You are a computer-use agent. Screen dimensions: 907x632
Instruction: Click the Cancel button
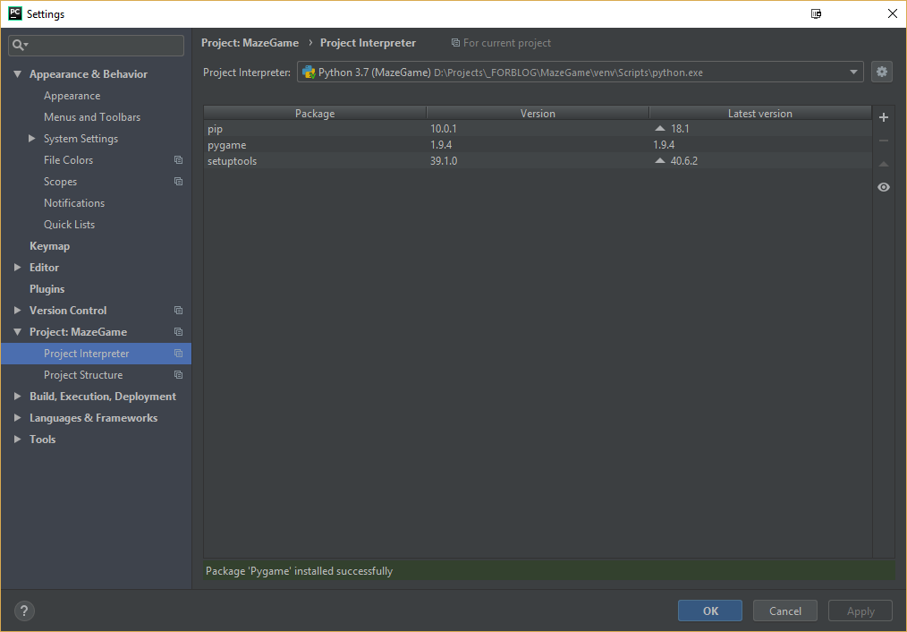point(784,611)
